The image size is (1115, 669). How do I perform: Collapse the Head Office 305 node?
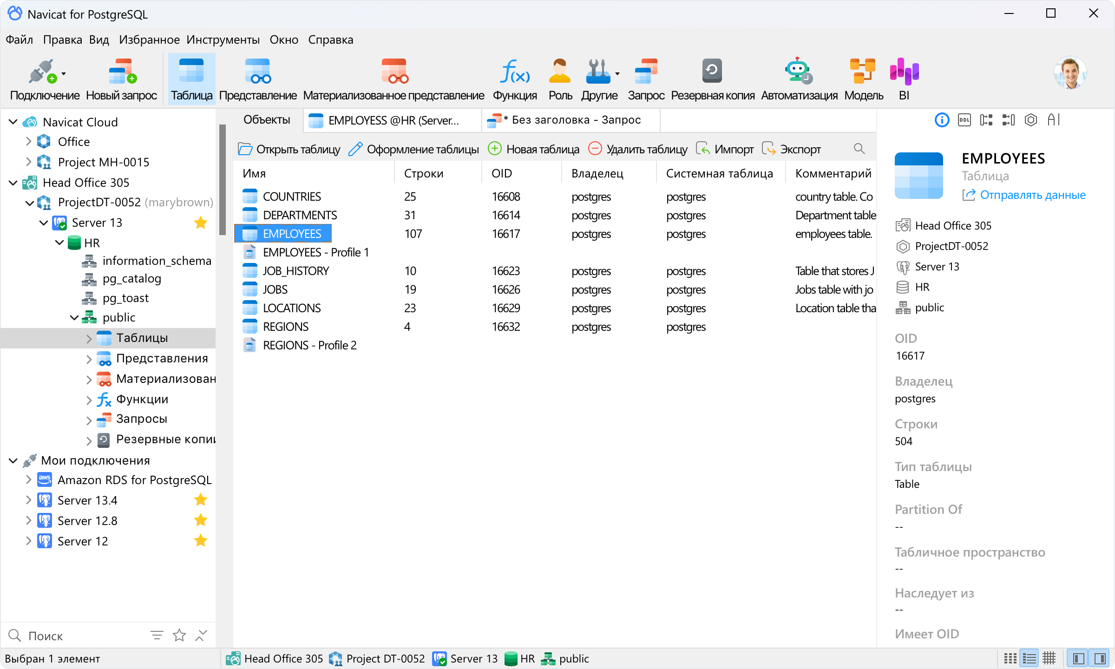[x=13, y=183]
